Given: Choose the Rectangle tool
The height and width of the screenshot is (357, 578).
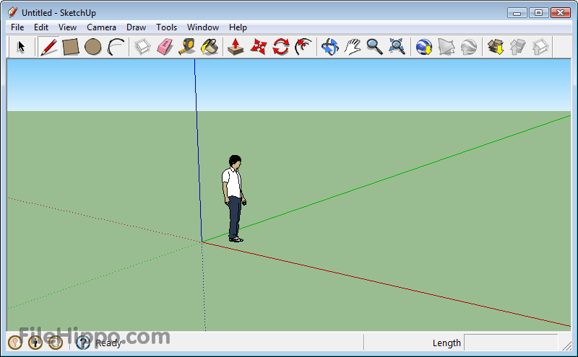Looking at the screenshot, I should click(70, 47).
